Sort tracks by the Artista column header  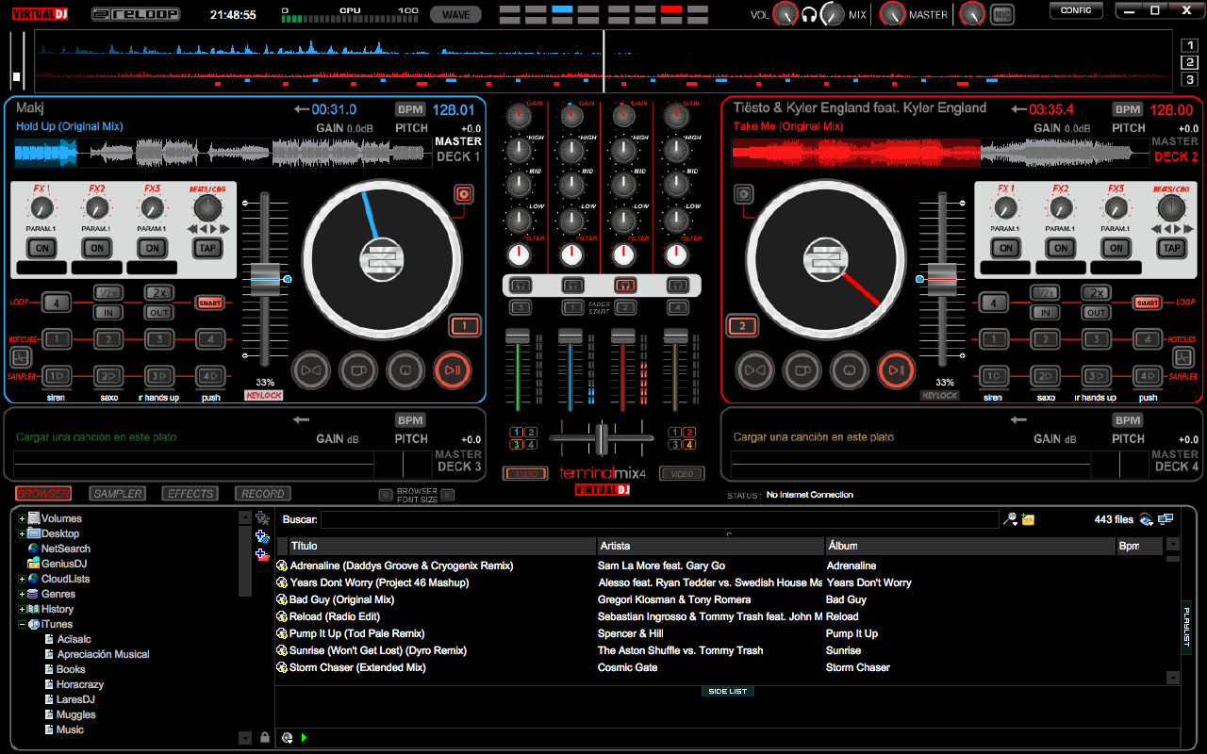[710, 546]
